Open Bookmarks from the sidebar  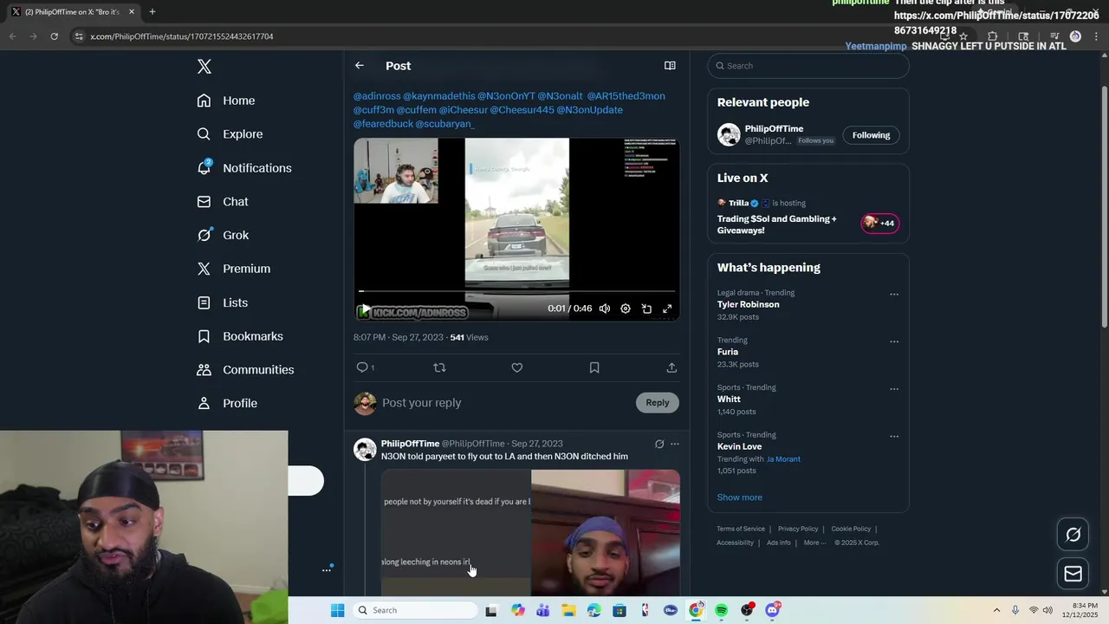coord(240,336)
